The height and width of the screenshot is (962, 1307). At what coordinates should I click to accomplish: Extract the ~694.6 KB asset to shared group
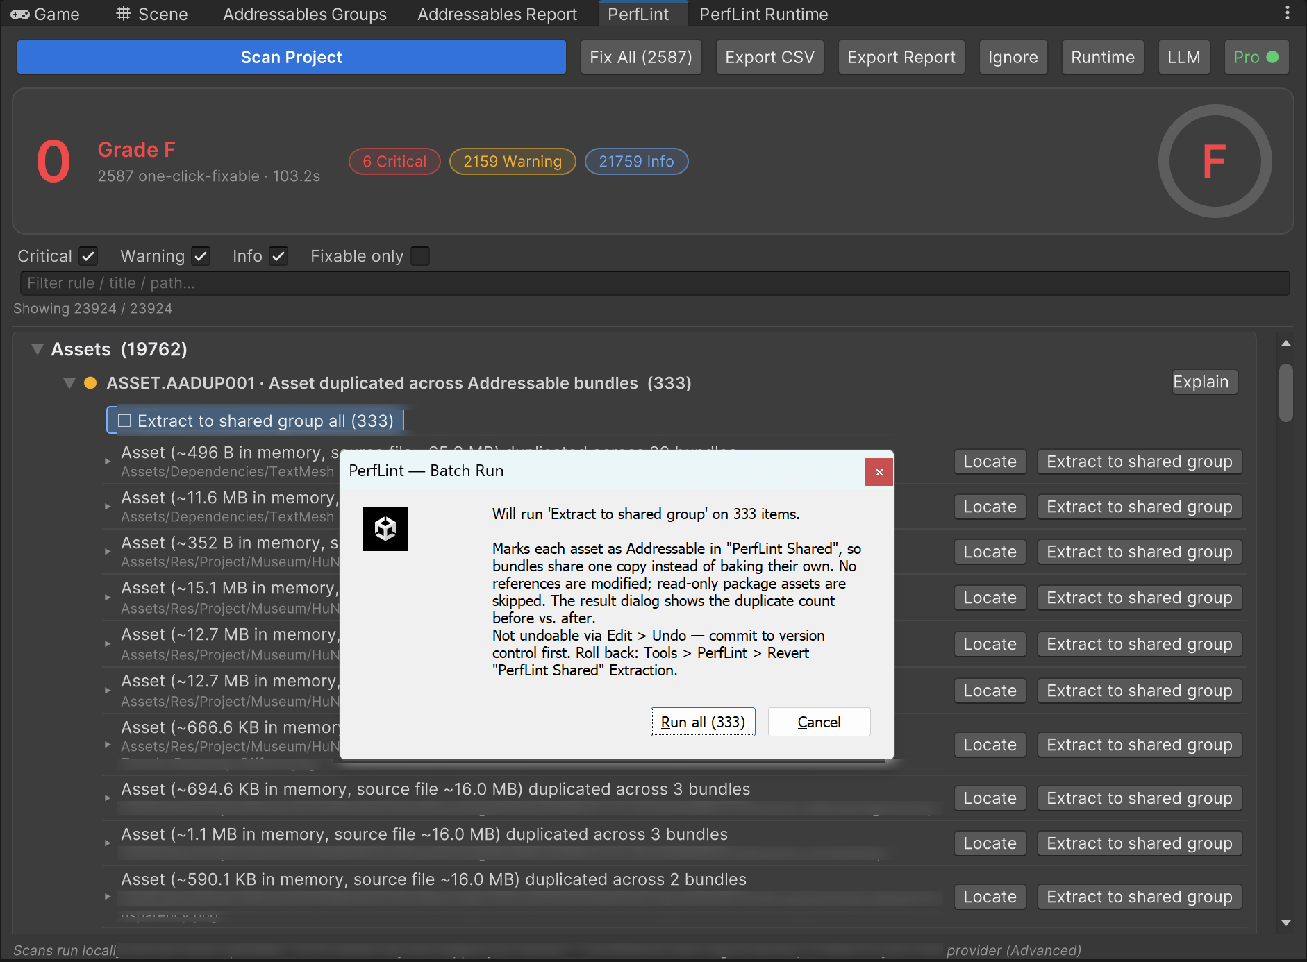tap(1140, 798)
